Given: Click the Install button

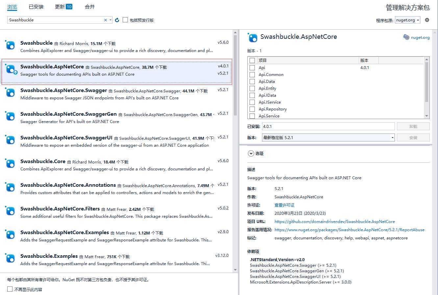Looking at the screenshot, I should tap(413, 137).
